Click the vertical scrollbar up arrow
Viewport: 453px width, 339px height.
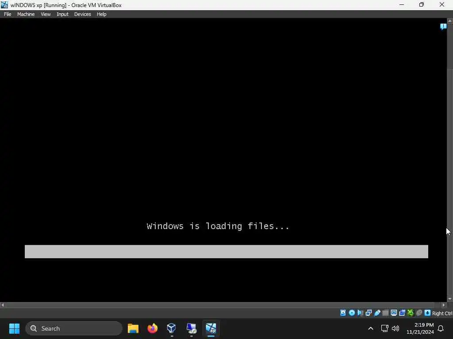(450, 21)
